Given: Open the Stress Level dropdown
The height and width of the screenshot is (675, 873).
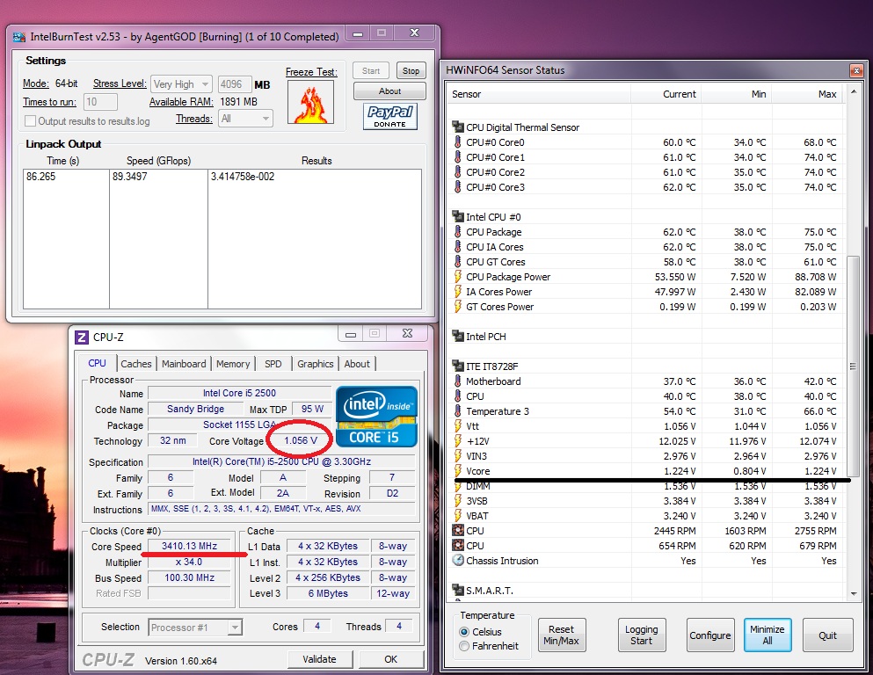Looking at the screenshot, I should coord(181,84).
